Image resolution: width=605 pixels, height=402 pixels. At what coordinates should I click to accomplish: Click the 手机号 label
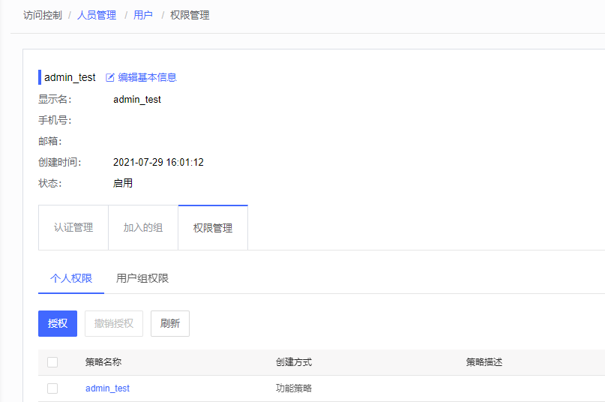[55, 121]
